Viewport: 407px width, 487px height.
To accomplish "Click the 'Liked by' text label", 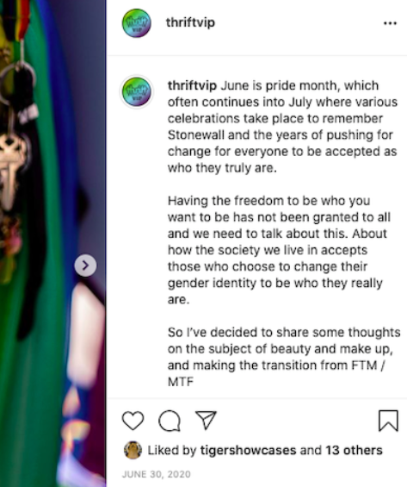I will (172, 450).
